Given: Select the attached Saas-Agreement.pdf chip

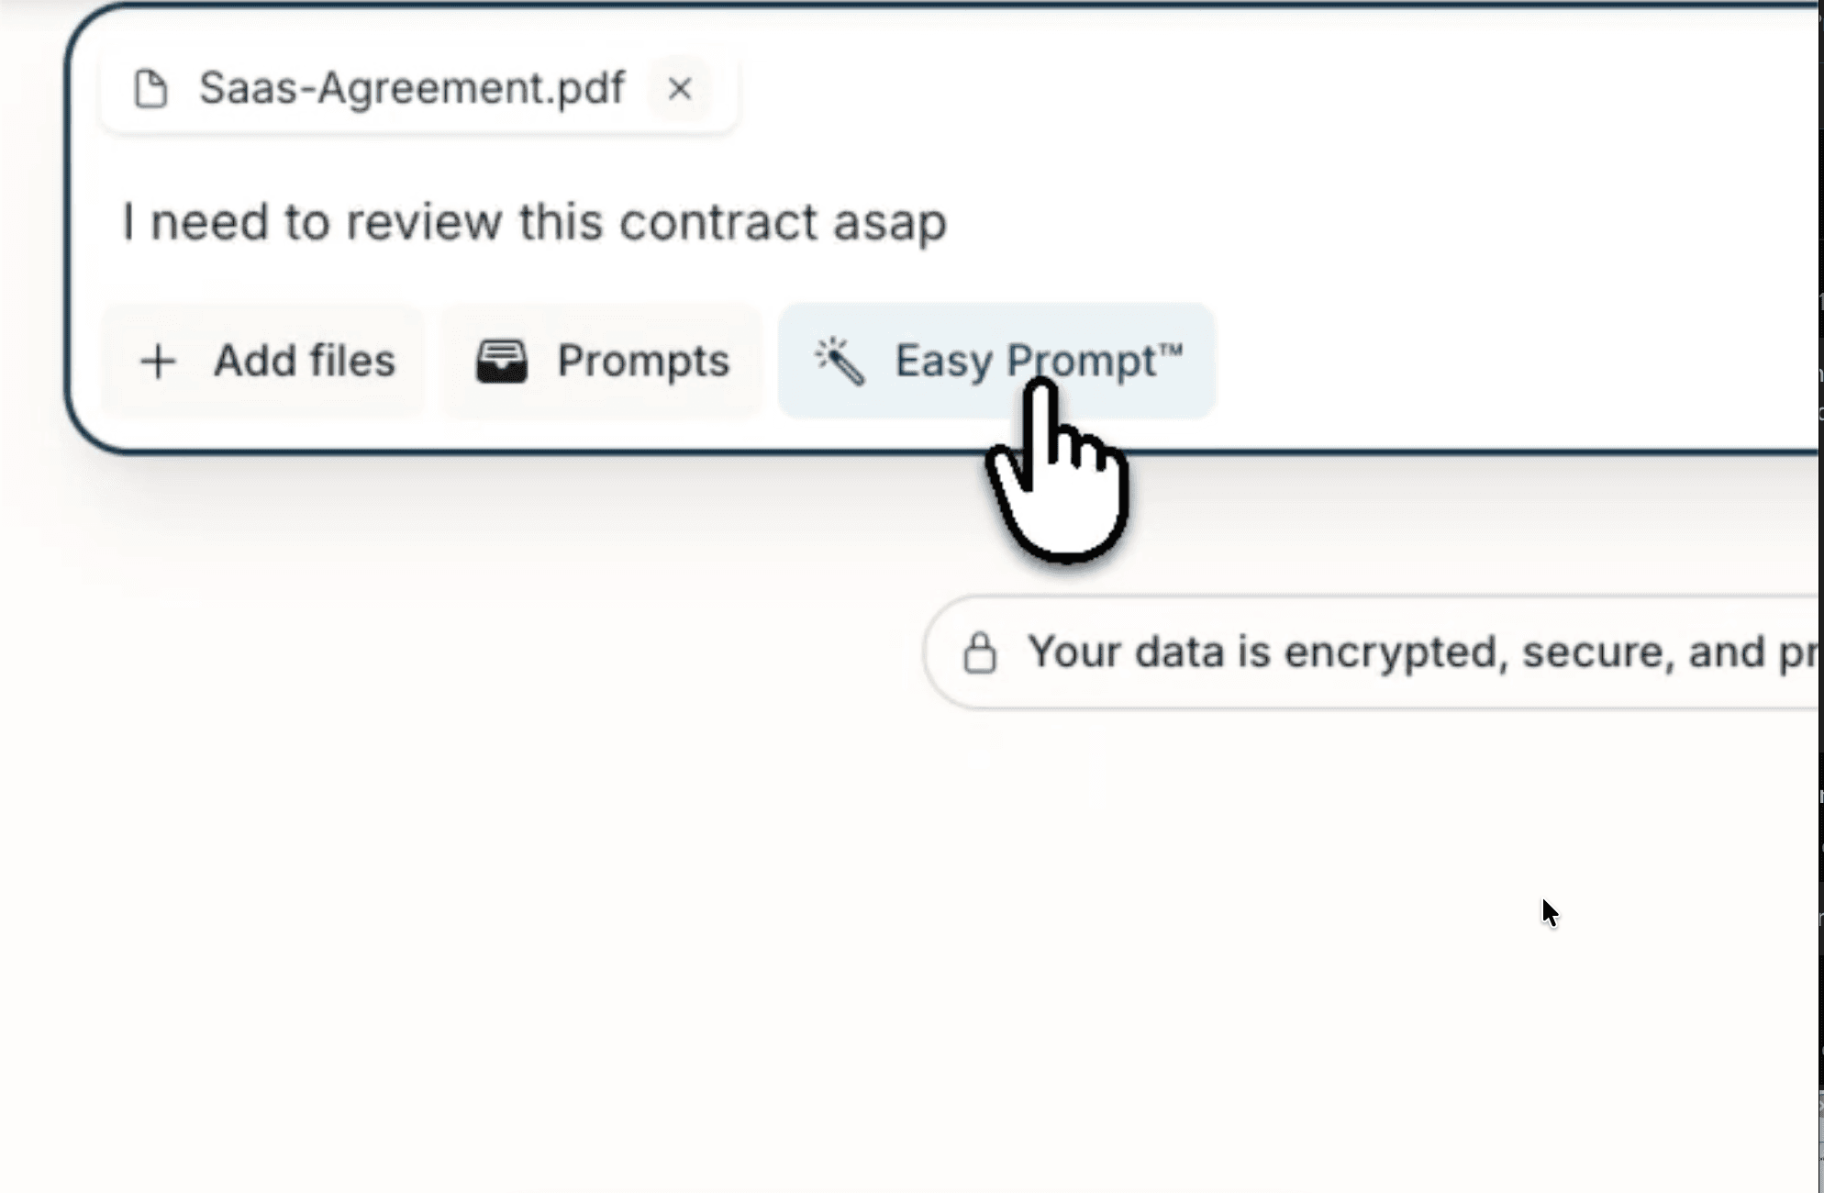Looking at the screenshot, I should pyautogui.click(x=385, y=89).
